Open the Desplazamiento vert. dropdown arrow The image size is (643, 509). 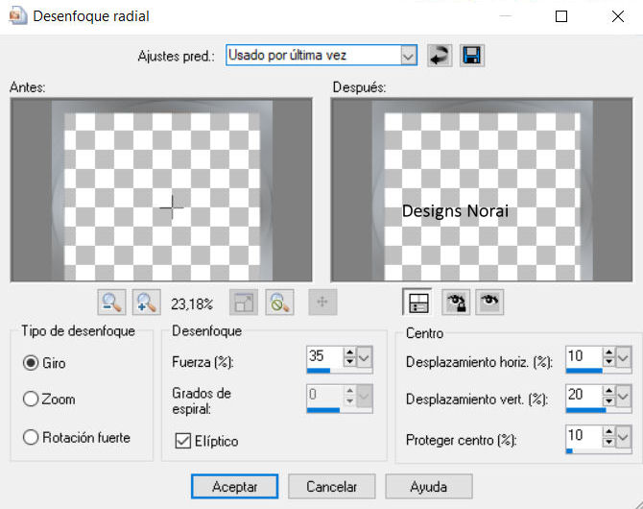[623, 396]
